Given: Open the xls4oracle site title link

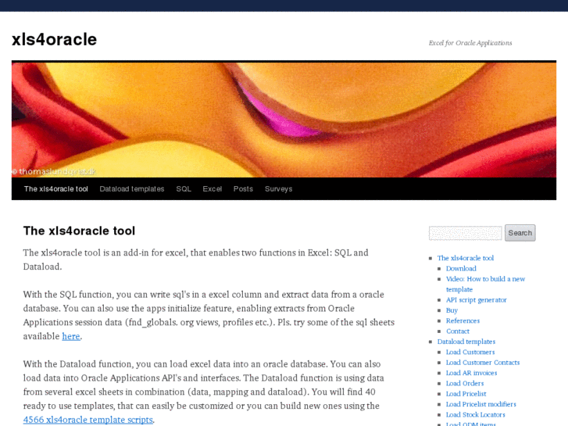Looking at the screenshot, I should pyautogui.click(x=55, y=40).
